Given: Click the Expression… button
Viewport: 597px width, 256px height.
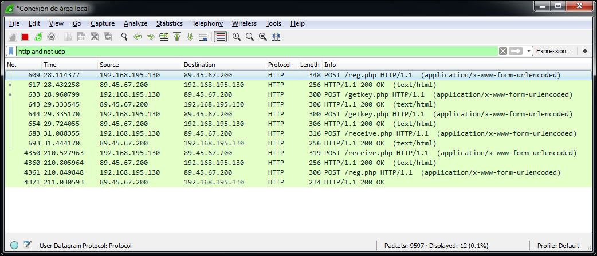Looking at the screenshot, I should coord(553,51).
